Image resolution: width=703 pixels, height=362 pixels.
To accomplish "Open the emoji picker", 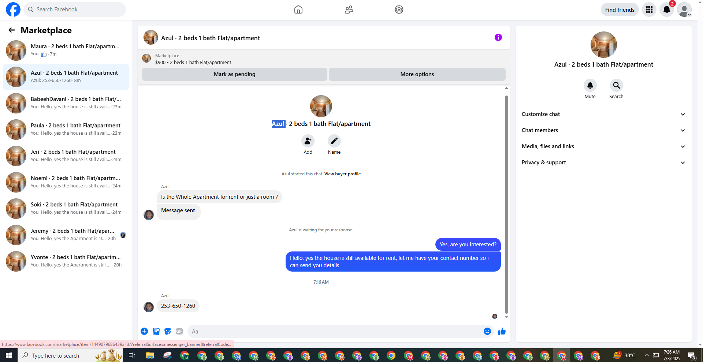I will [487, 331].
